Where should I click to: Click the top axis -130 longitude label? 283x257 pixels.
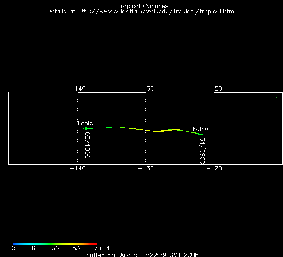tap(145, 89)
